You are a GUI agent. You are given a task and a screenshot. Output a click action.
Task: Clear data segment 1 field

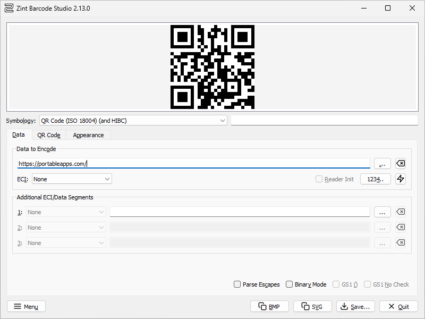[401, 212]
